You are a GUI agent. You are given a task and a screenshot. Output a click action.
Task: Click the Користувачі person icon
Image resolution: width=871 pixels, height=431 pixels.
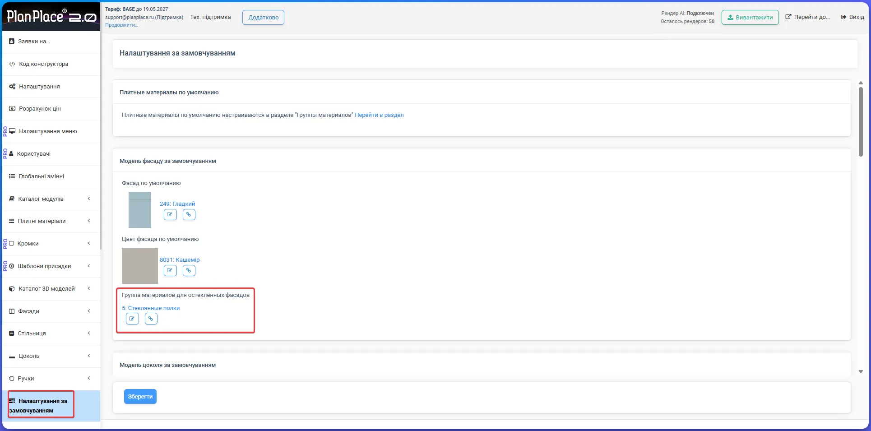tap(11, 154)
